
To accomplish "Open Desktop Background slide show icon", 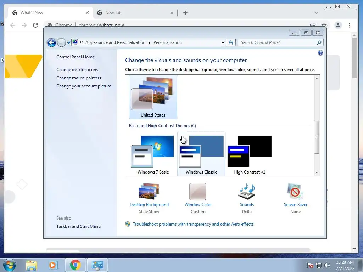I will pyautogui.click(x=149, y=191).
